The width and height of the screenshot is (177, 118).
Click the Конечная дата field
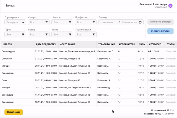coord(130,22)
